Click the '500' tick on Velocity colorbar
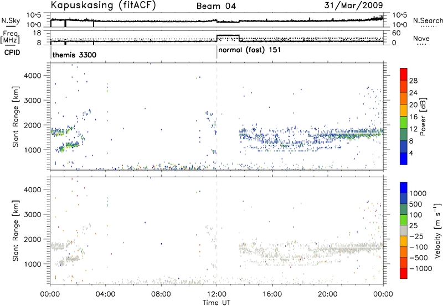 [x=416, y=204]
